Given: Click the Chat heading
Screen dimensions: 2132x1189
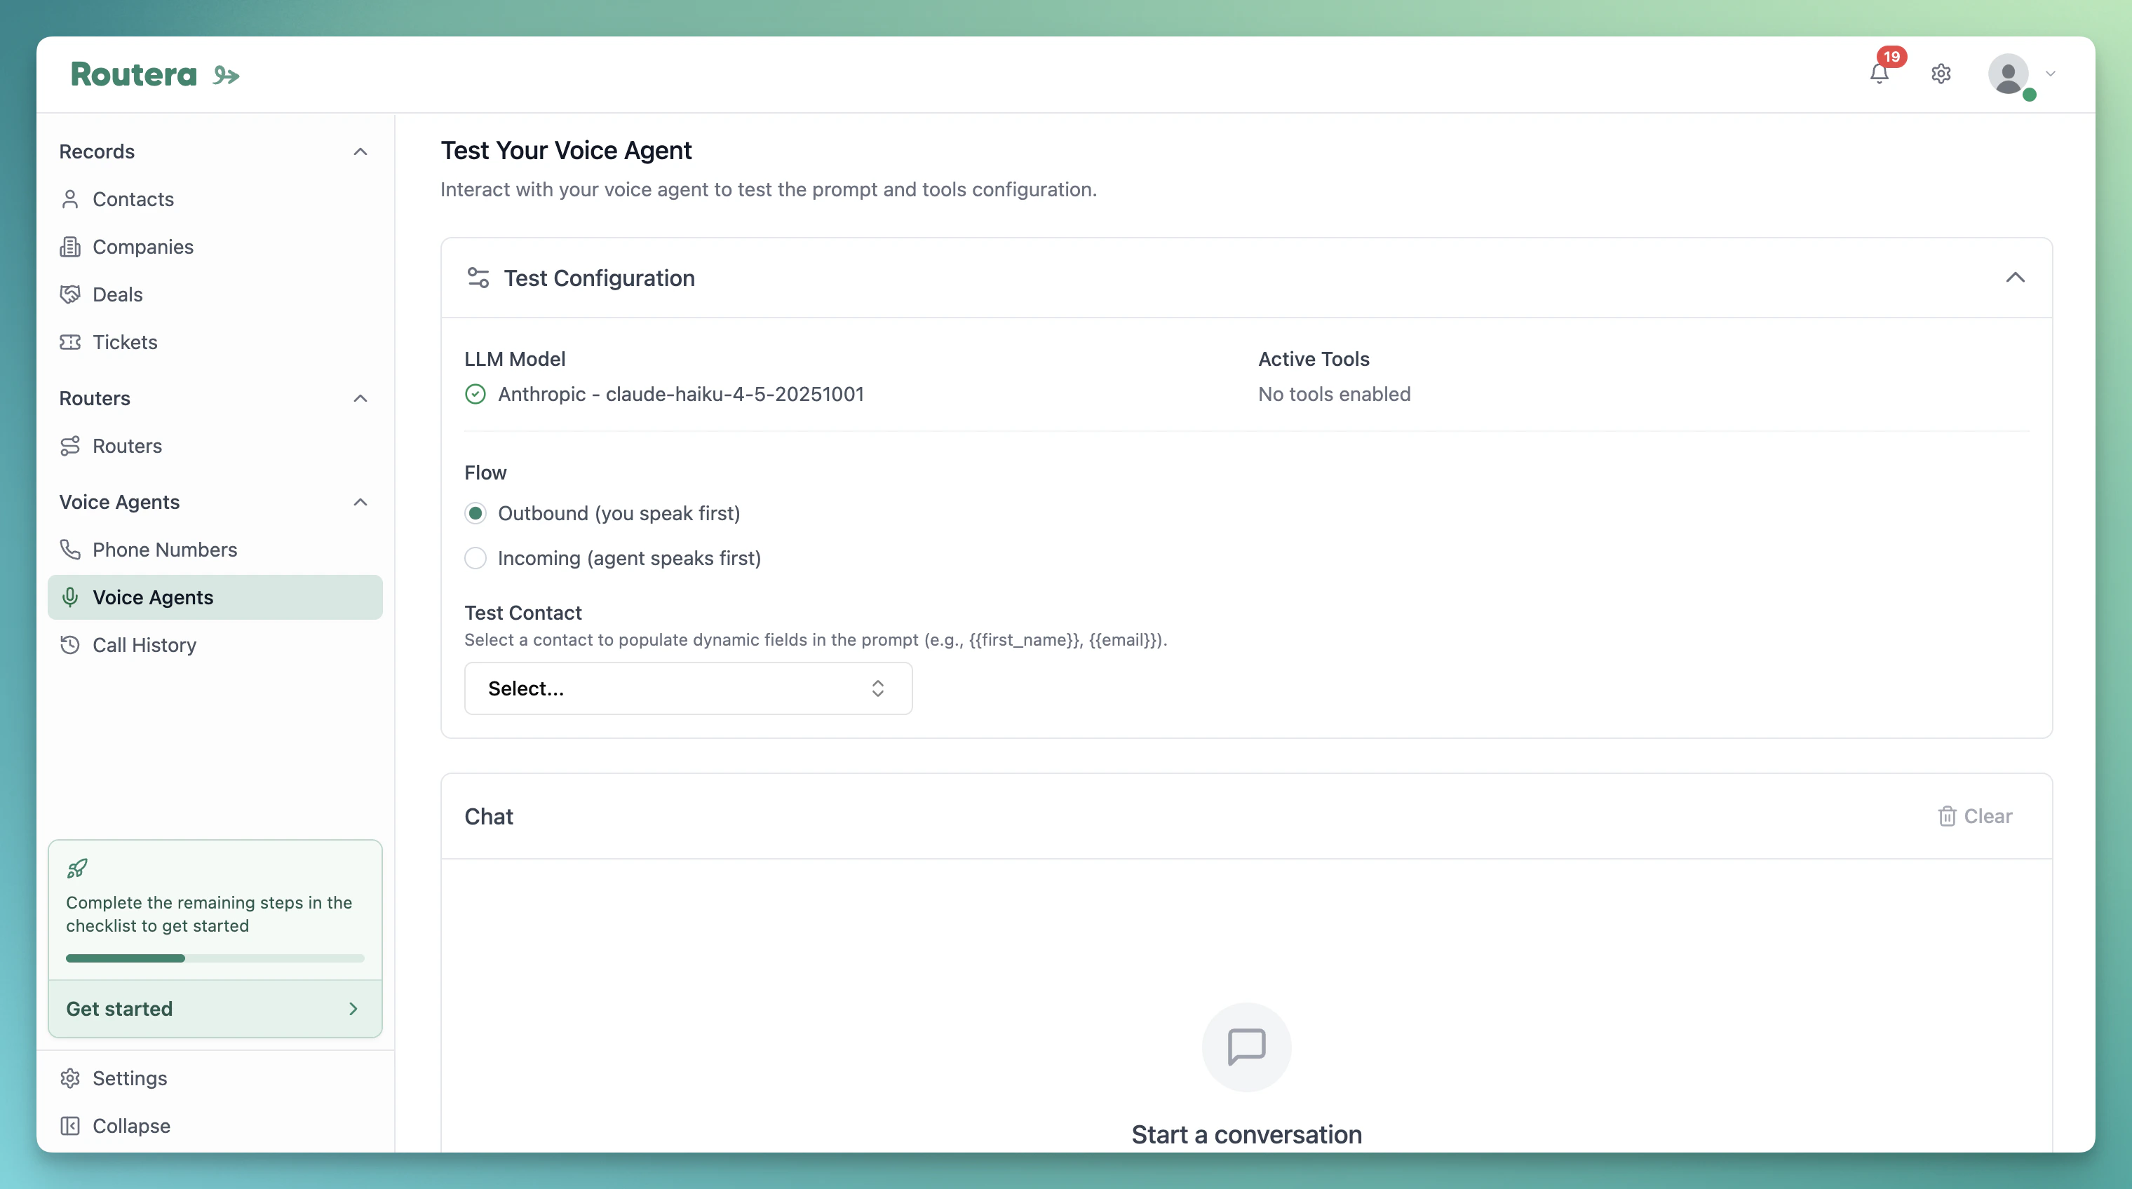Looking at the screenshot, I should pos(488,817).
